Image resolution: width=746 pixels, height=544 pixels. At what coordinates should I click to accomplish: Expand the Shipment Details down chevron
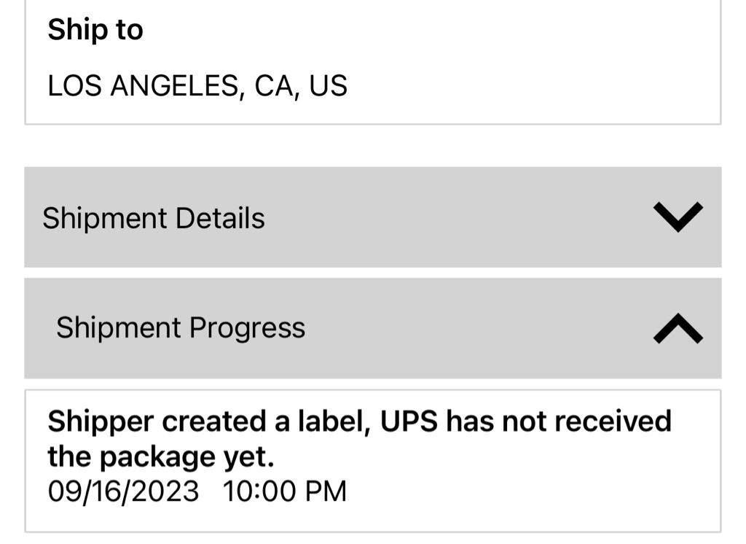678,217
